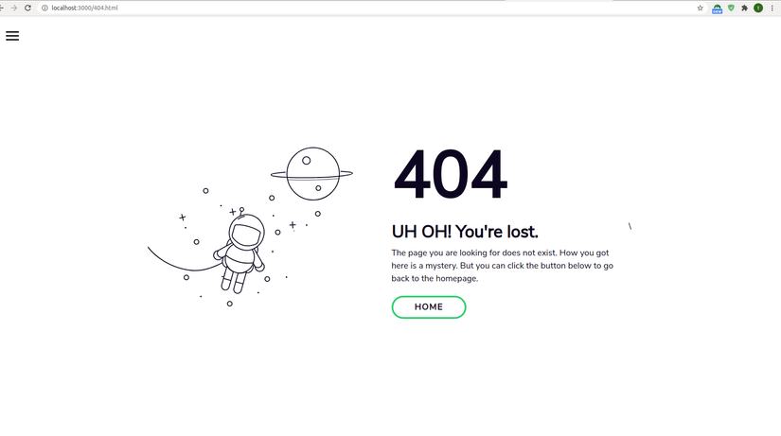Go forward in browser history
The height and width of the screenshot is (436, 781).
coord(14,8)
